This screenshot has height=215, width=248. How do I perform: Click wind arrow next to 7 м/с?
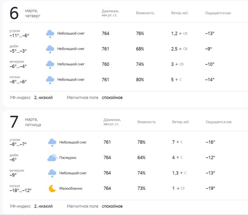pyautogui.click(x=178, y=142)
